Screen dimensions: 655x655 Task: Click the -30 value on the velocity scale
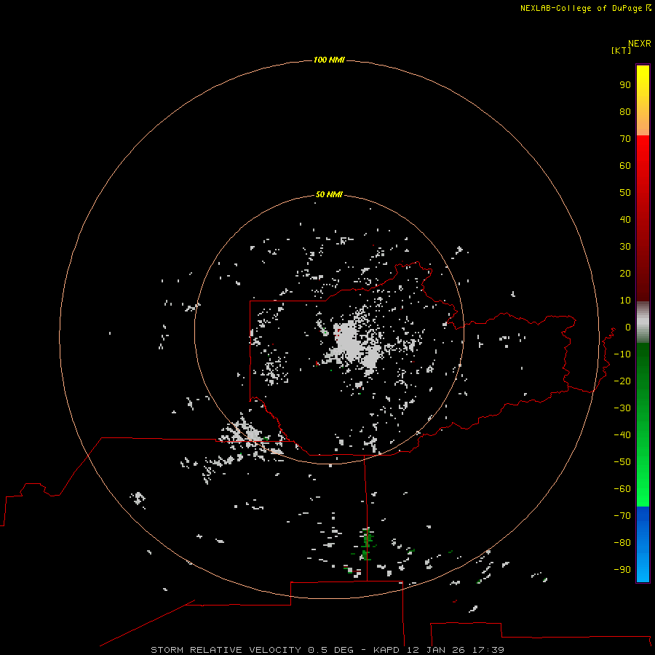pos(622,408)
